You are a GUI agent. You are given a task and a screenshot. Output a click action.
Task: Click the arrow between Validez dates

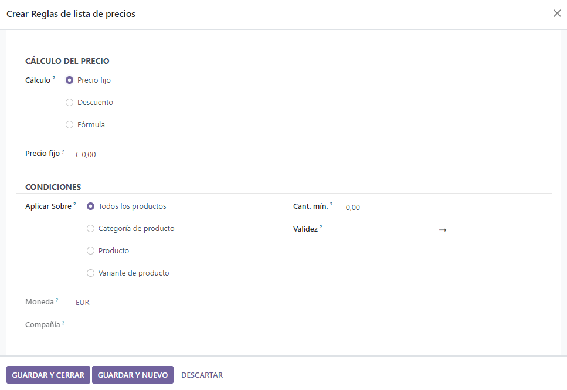coord(443,230)
